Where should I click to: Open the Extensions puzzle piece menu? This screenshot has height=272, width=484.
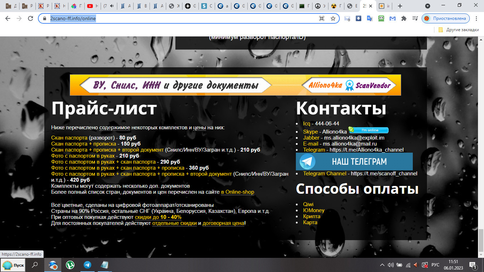(404, 18)
